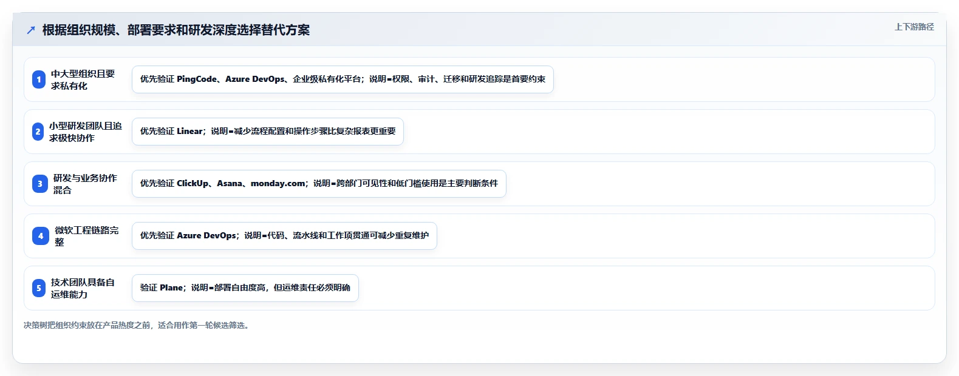Select the number 2 step badge
The image size is (959, 376).
click(x=38, y=132)
